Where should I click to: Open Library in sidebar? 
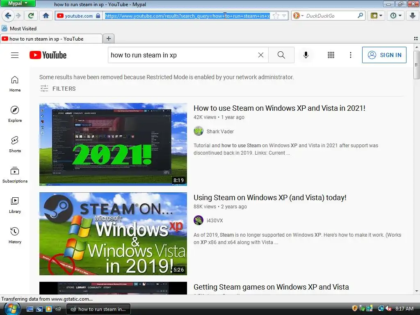click(15, 205)
